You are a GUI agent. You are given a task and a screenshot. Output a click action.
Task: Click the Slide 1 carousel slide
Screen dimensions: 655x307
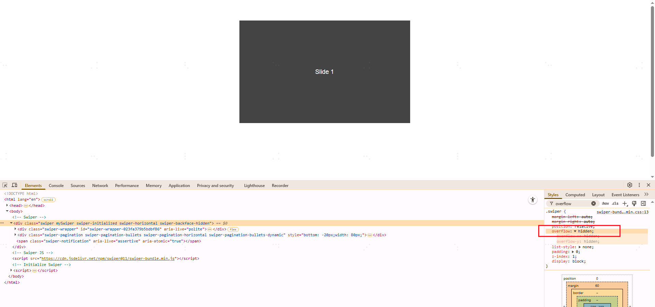point(324,72)
